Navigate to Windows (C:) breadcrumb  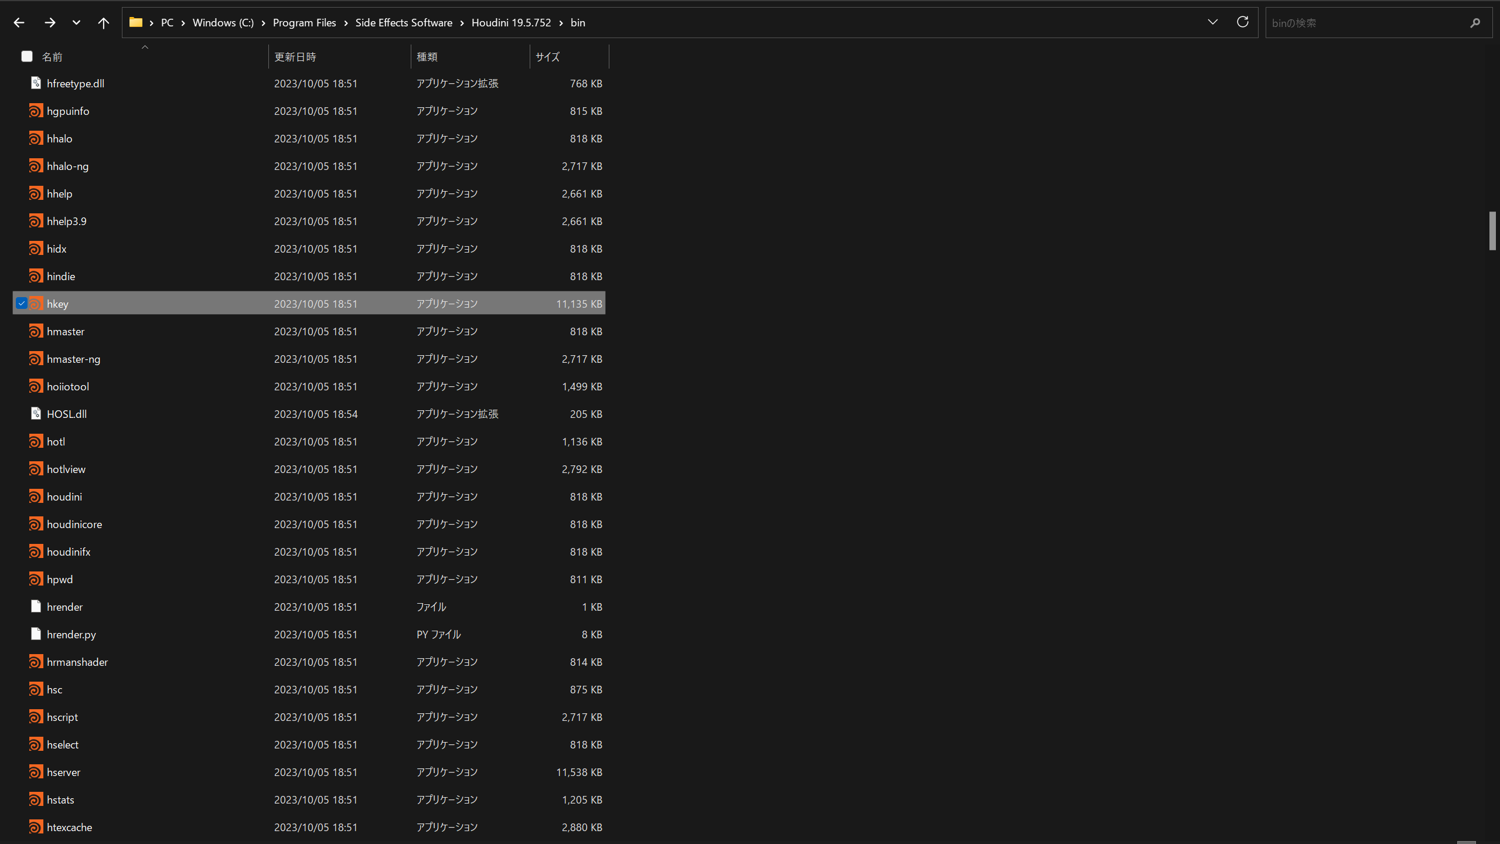point(223,23)
